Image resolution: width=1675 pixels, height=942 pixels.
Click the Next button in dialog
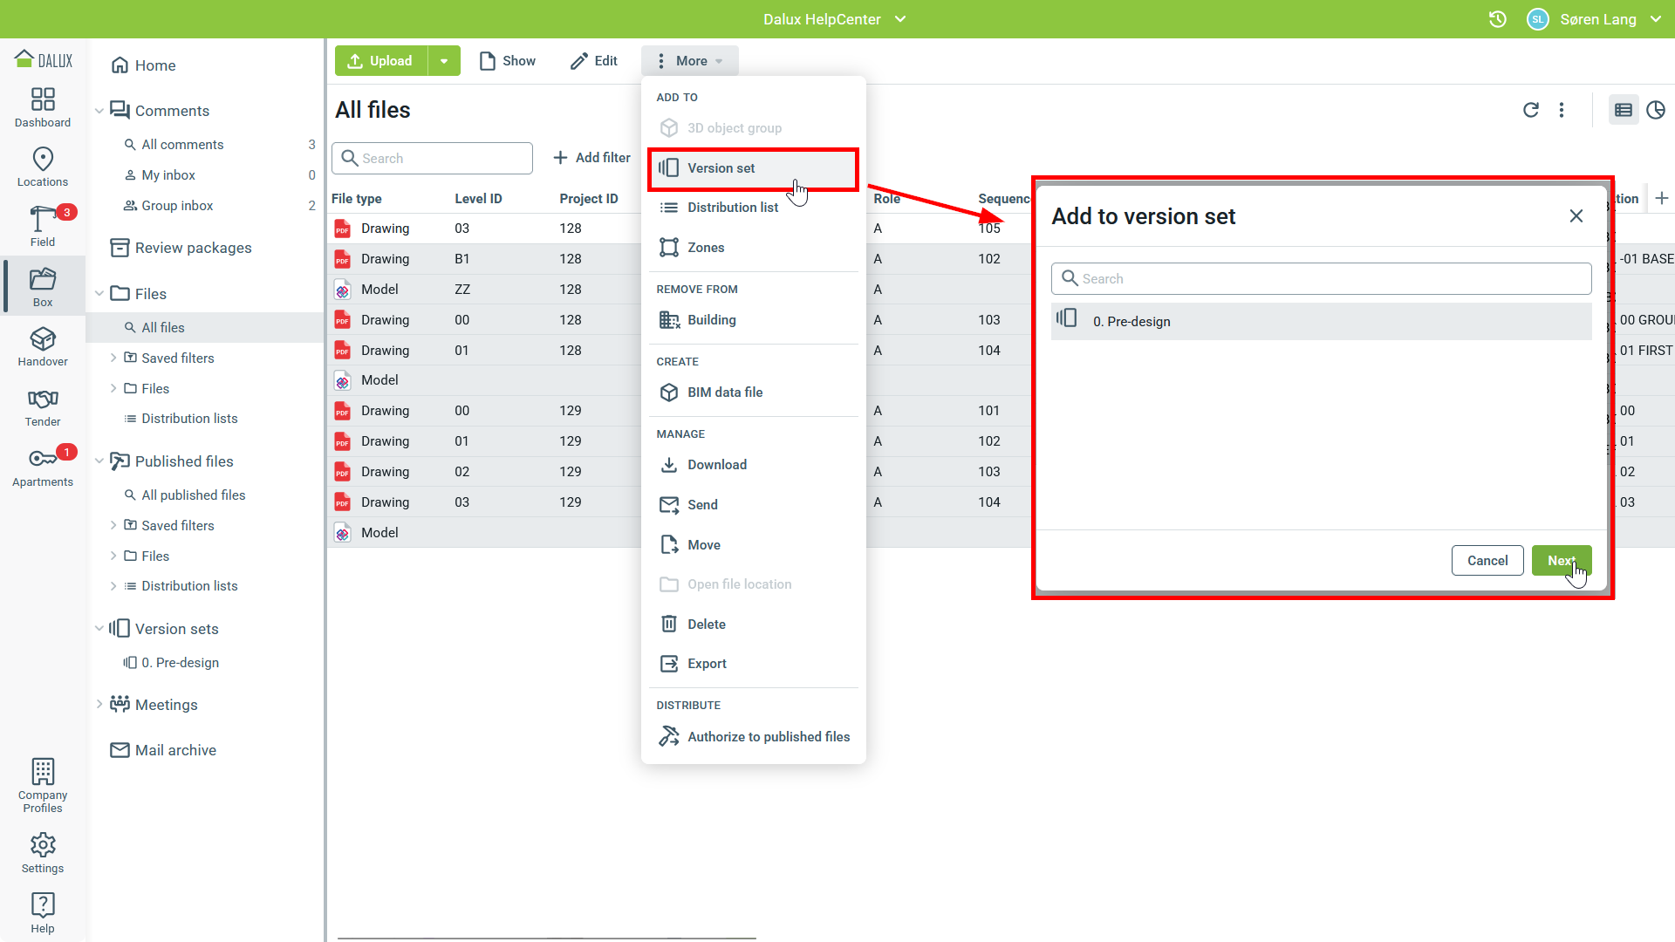[1561, 561]
